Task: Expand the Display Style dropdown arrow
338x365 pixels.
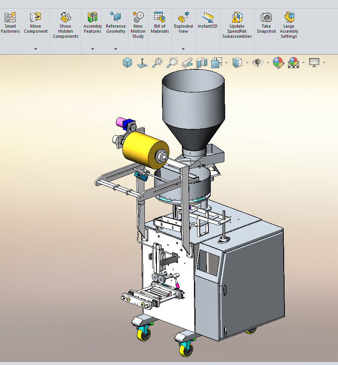Action: [x=247, y=63]
